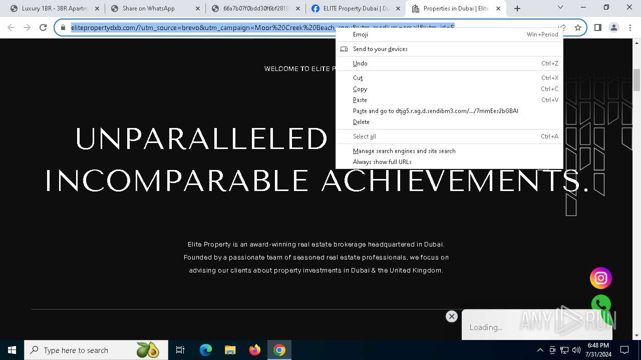
Task: Close the ELITE Property Dubai Facebook tab
Action: tap(398, 8)
